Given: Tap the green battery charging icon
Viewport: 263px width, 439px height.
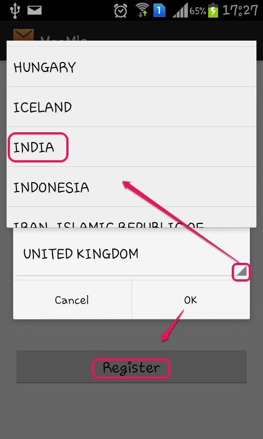Looking at the screenshot, I should (x=213, y=10).
